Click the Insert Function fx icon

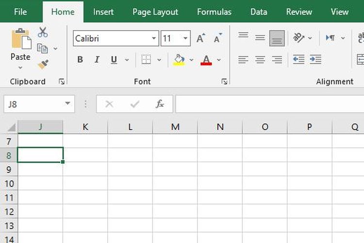[160, 104]
